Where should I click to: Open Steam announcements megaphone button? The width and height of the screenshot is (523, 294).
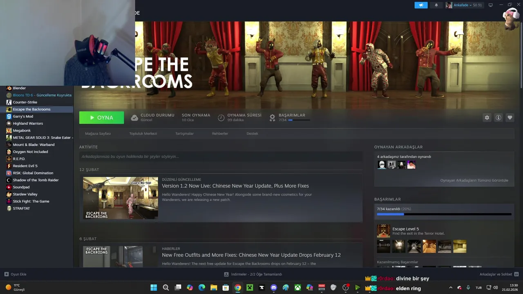click(x=421, y=5)
